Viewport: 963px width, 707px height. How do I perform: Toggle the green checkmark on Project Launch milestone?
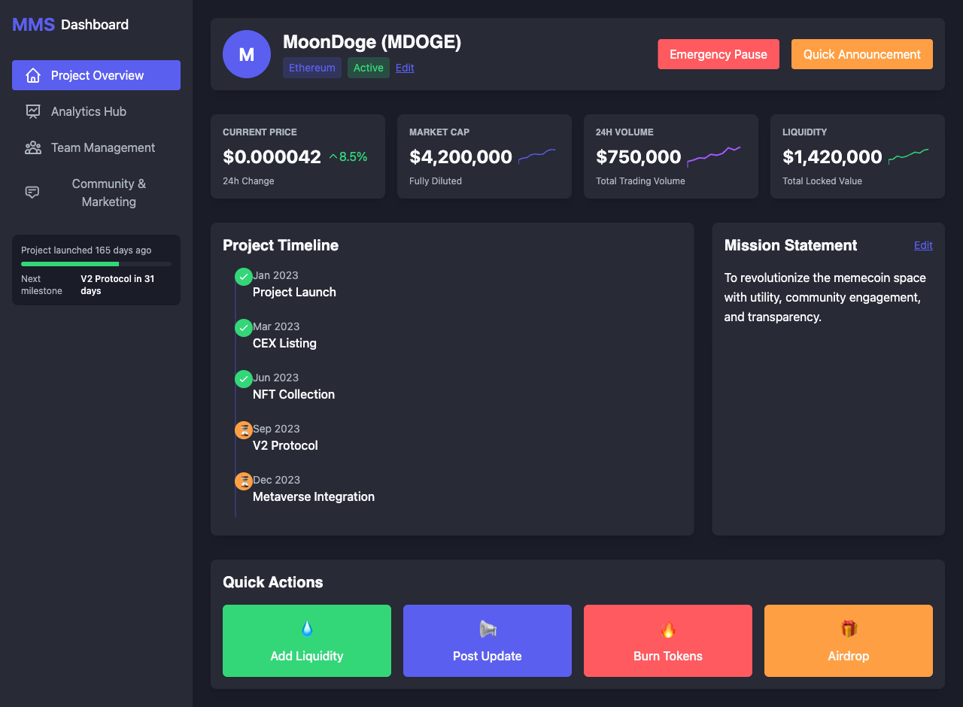[243, 277]
